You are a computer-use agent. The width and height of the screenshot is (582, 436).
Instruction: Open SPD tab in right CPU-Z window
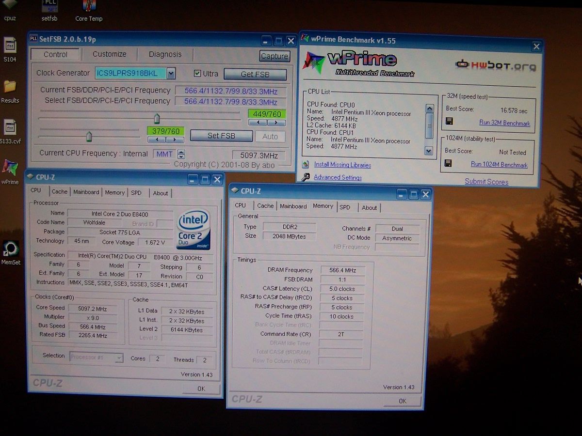[x=345, y=207]
